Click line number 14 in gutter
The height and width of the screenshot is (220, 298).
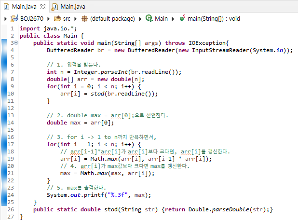11,123
